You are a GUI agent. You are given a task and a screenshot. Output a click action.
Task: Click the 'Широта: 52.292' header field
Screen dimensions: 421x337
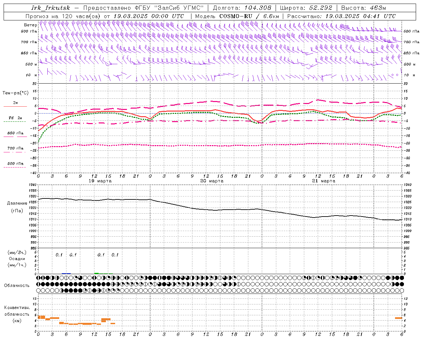pyautogui.click(x=306, y=8)
